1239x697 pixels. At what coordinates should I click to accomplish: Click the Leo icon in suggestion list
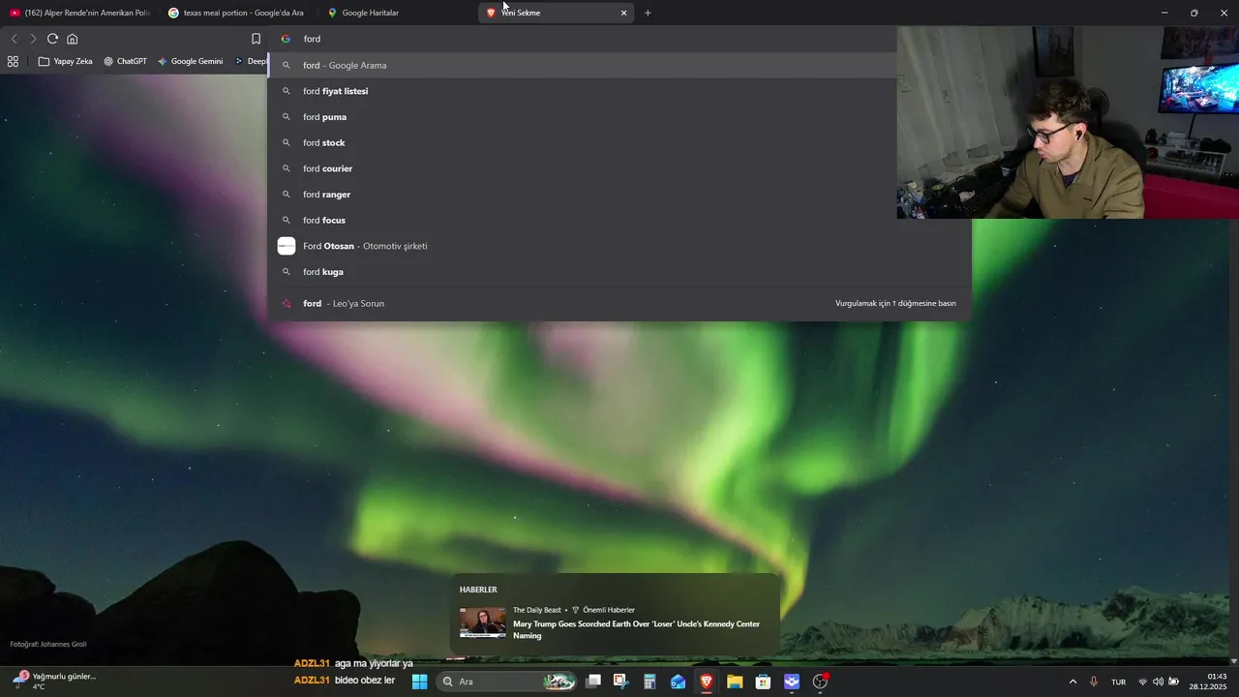click(286, 303)
